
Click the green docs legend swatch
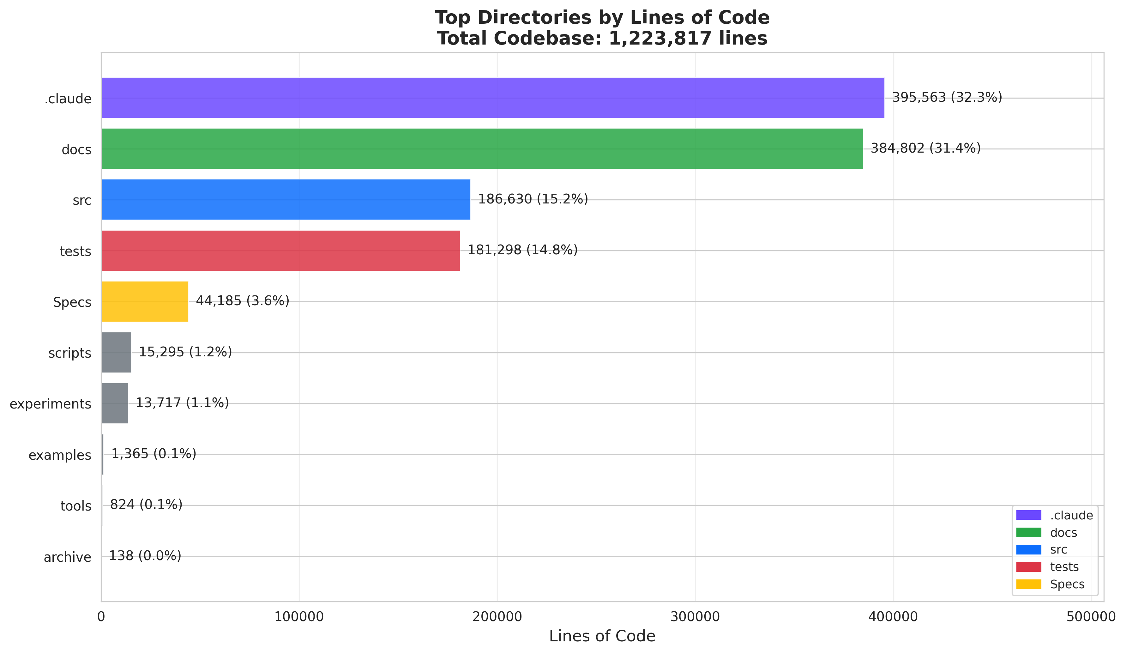tap(1029, 533)
